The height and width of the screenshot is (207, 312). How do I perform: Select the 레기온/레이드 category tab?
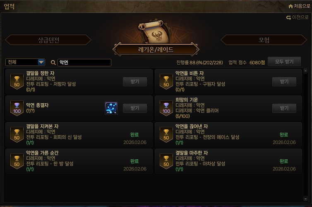156,49
